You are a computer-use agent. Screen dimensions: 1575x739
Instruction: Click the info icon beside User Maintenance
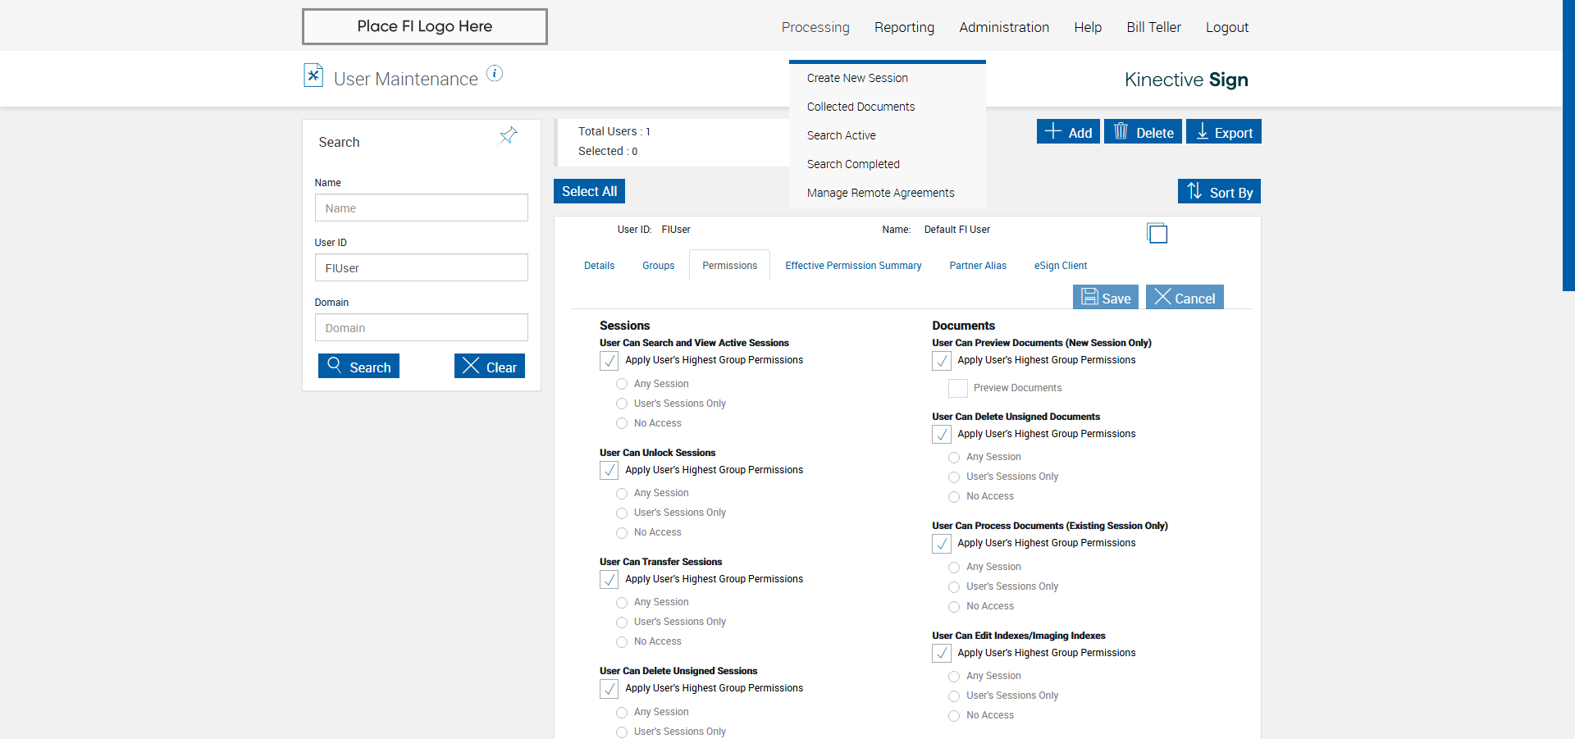pos(495,73)
